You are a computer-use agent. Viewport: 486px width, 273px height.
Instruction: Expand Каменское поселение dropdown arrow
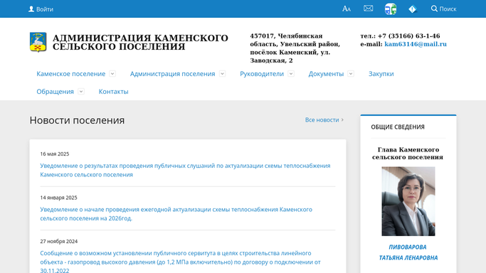pos(112,74)
